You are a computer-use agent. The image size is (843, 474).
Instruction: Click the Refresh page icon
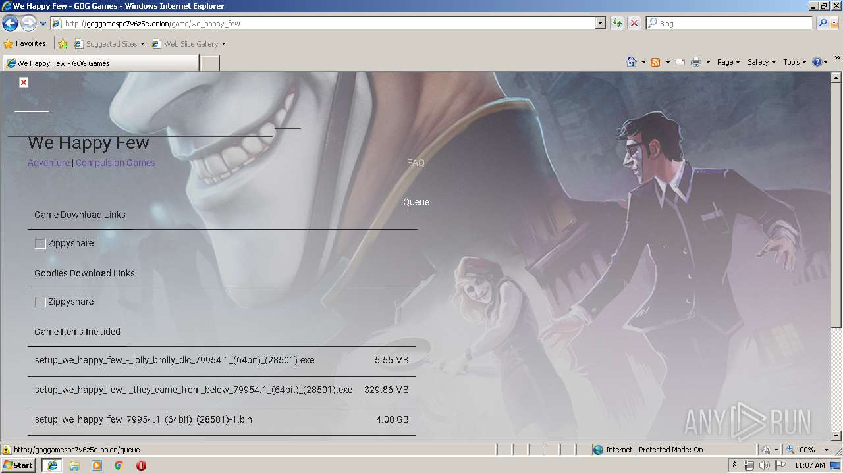pos(616,24)
